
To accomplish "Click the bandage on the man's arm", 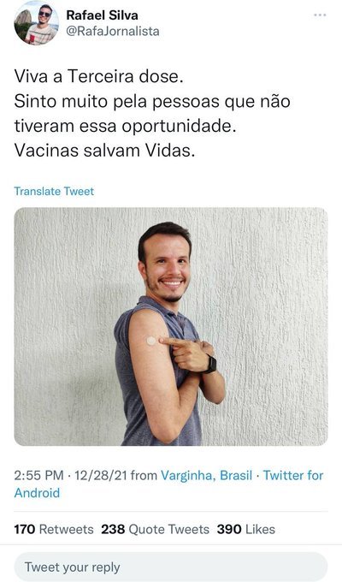I will 151,341.
